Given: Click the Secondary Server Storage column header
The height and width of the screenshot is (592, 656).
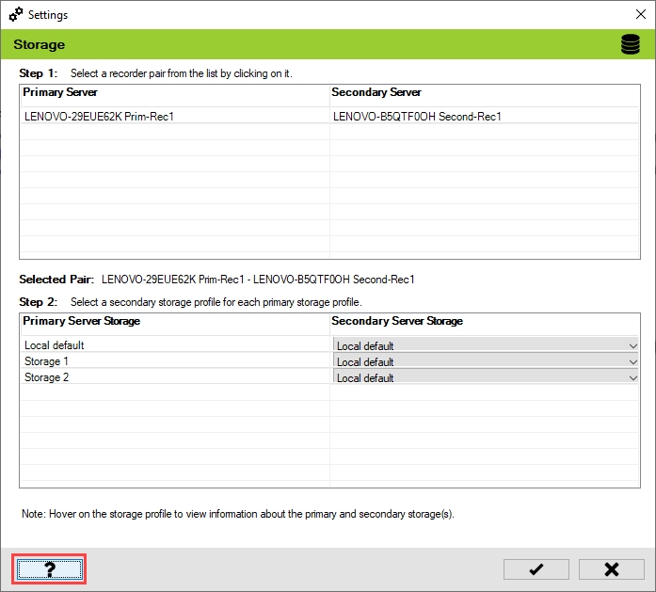Looking at the screenshot, I should tap(397, 321).
